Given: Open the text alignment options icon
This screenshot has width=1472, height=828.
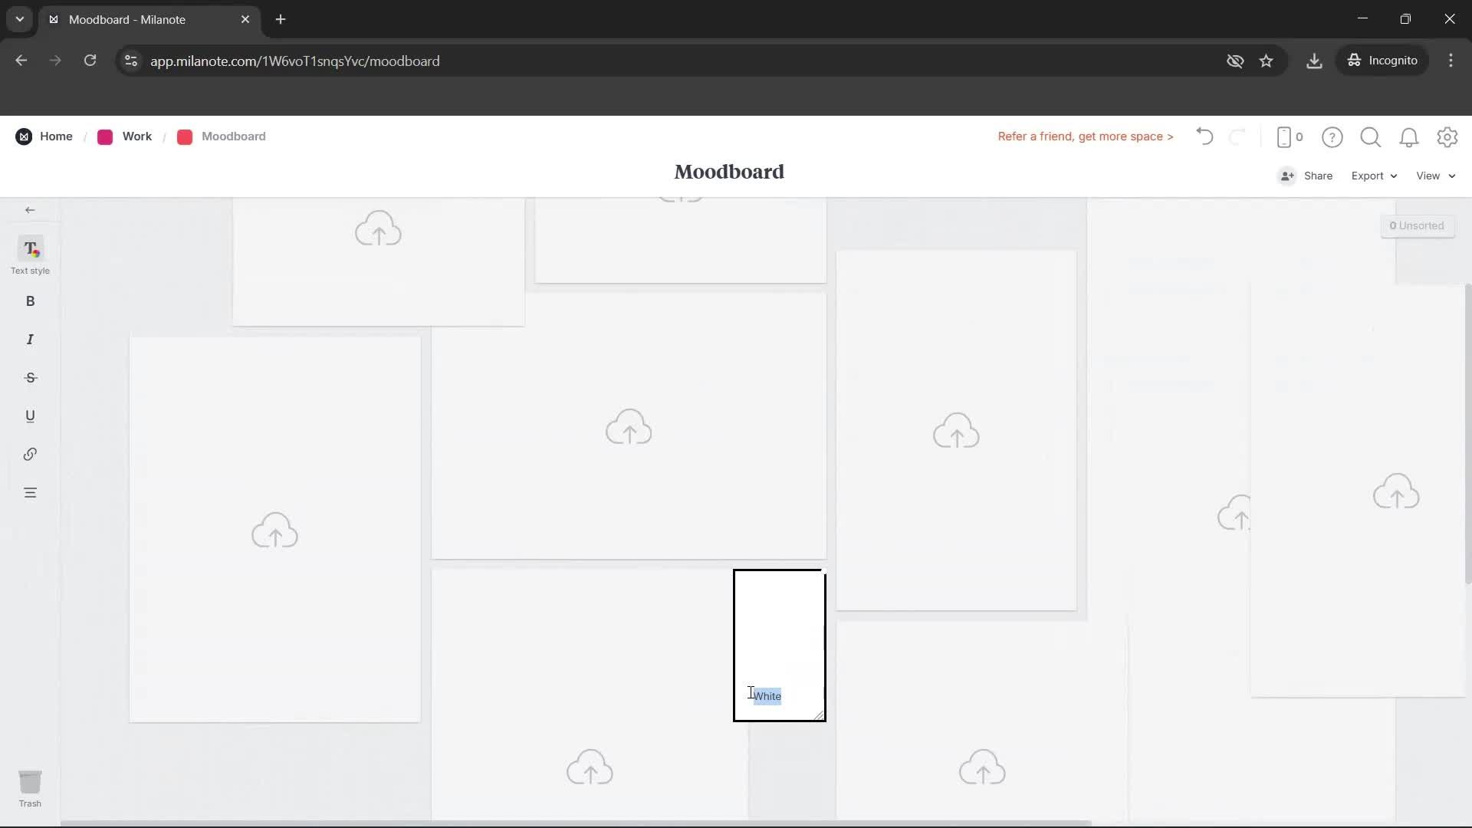Looking at the screenshot, I should coord(30,492).
